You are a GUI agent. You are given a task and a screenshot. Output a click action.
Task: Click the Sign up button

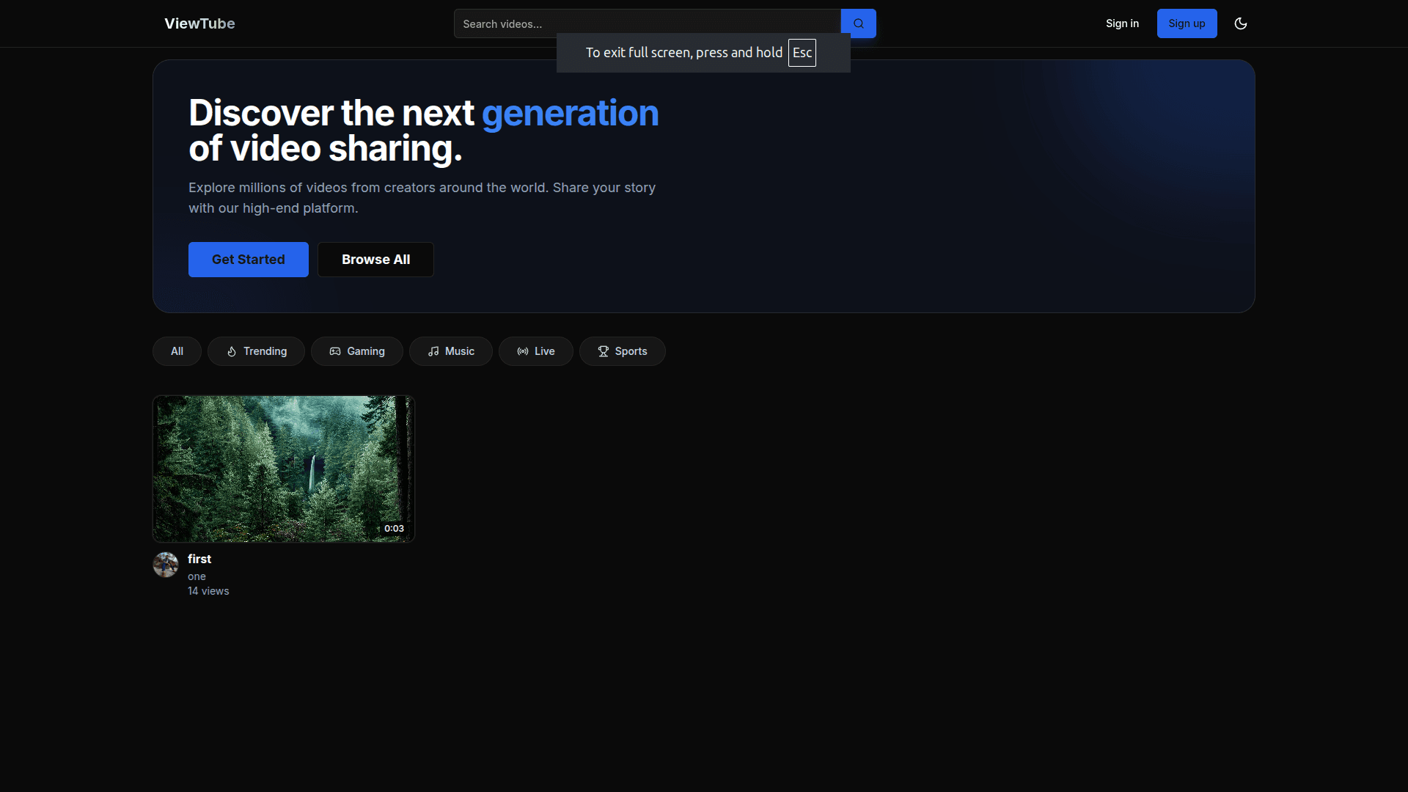tap(1187, 23)
